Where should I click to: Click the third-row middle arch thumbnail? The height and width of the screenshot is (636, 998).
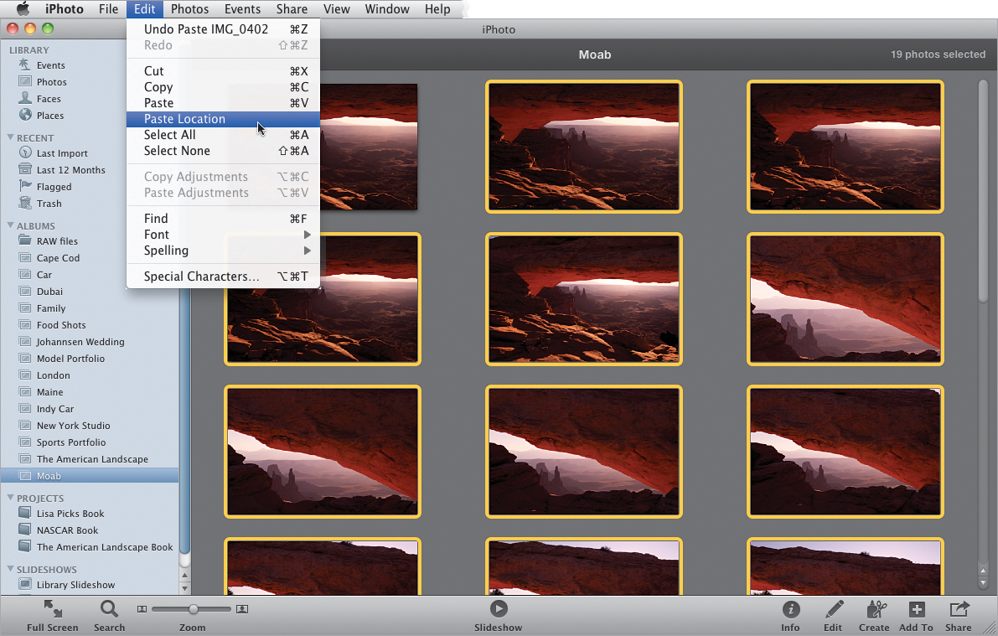tap(584, 452)
